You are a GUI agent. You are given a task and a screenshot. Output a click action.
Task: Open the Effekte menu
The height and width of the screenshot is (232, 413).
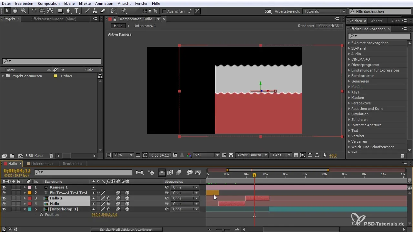pos(85,3)
